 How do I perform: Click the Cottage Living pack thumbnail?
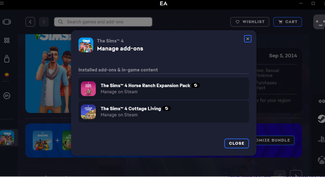coord(88,112)
